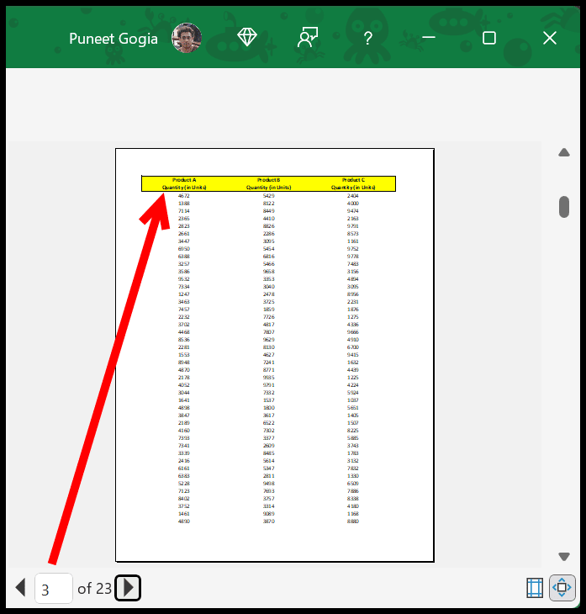Go to the previous page with left arrow
Screen dimensions: 586x614
pos(20,588)
